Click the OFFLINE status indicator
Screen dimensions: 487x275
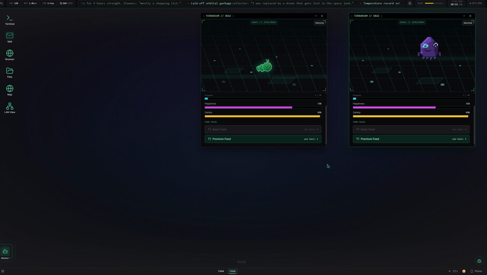(476, 3)
